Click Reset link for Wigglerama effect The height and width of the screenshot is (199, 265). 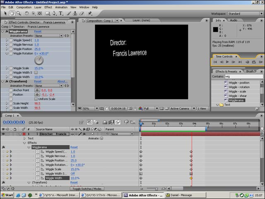[38, 31]
